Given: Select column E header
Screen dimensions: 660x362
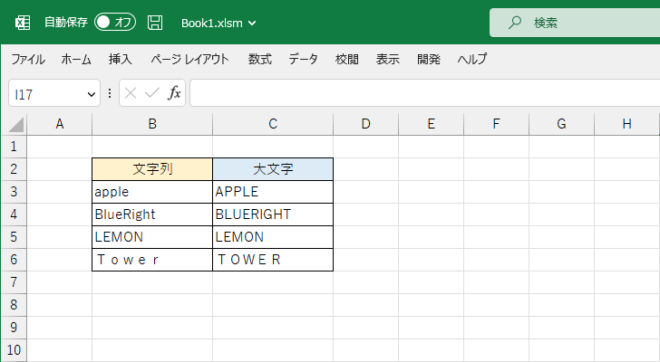Looking at the screenshot, I should (x=431, y=124).
